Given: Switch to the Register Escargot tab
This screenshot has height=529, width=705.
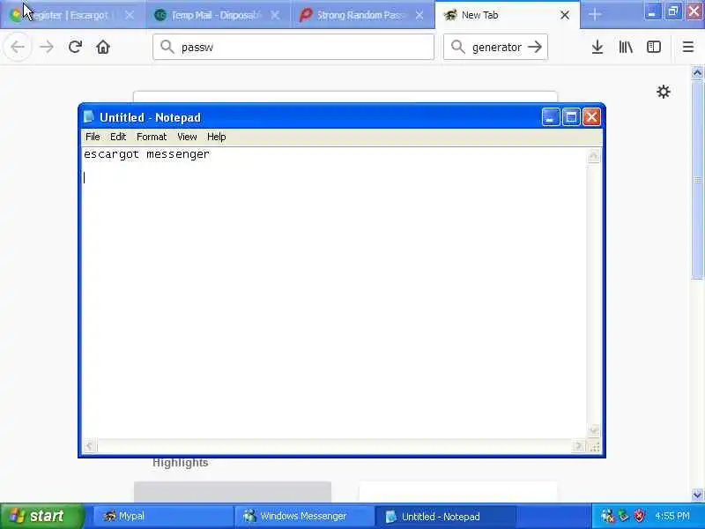Looking at the screenshot, I should click(72, 15).
